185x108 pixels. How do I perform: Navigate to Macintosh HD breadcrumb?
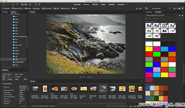(x=17, y=8)
